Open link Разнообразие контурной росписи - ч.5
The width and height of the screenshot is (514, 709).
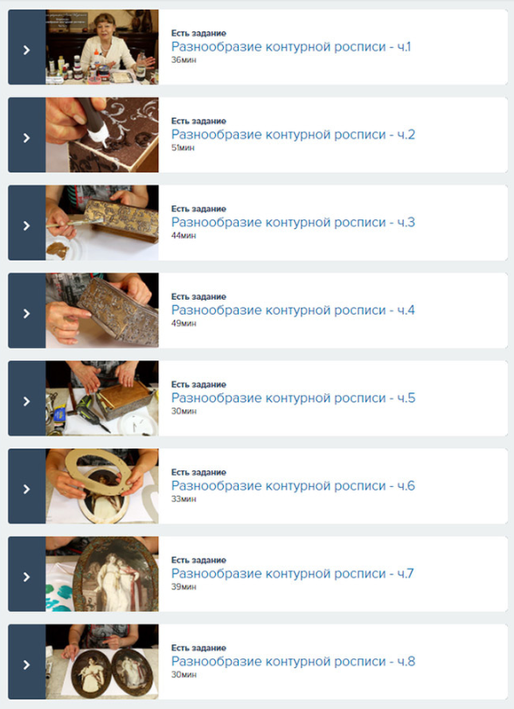[293, 398]
